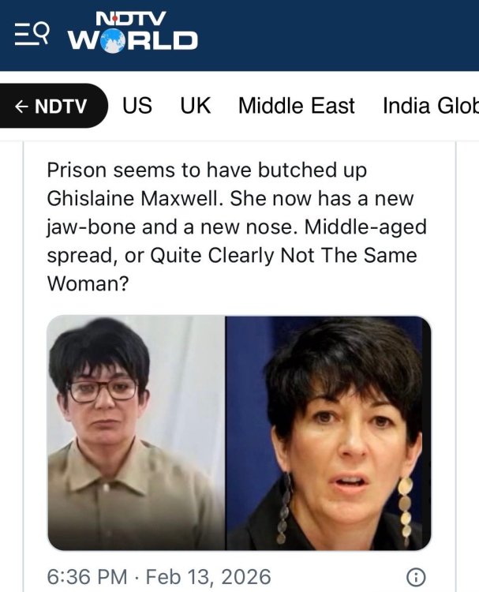479x592 pixels.
Task: Switch to the UK section tab
Action: [195, 105]
